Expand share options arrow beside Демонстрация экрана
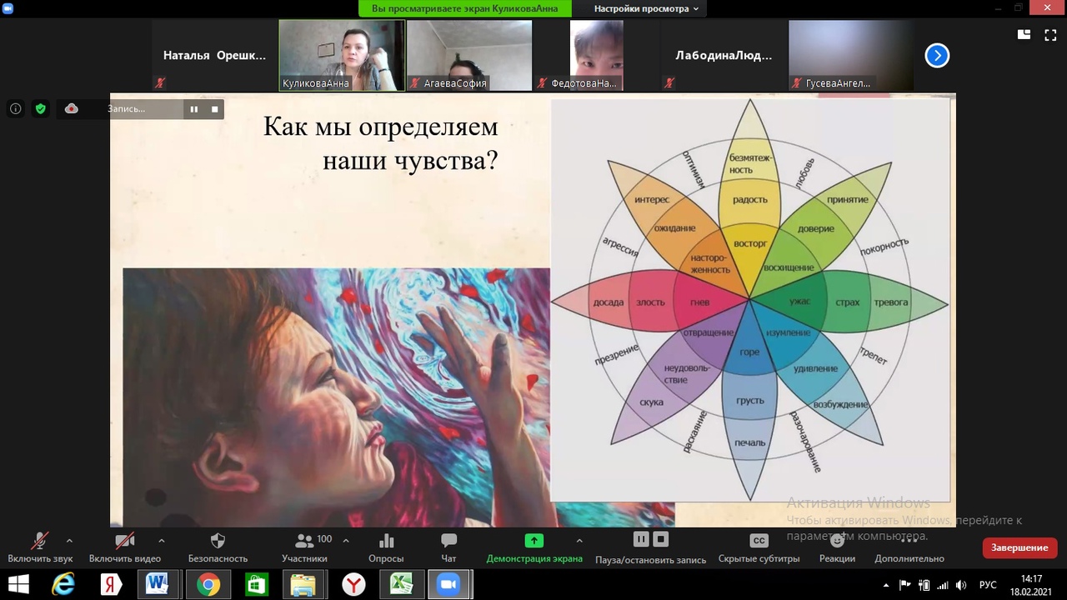This screenshot has height=600, width=1067. 579,540
